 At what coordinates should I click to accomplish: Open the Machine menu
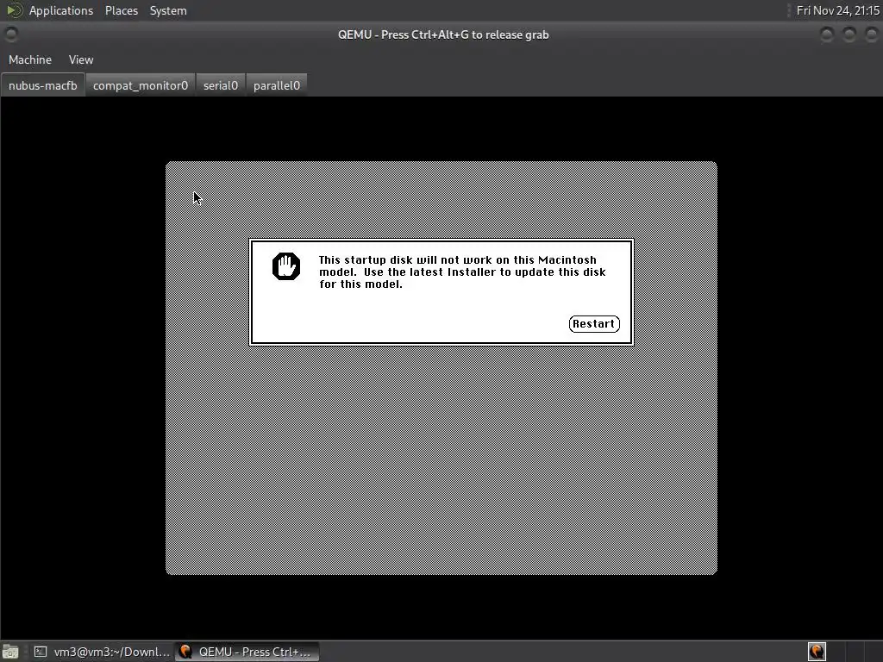point(30,59)
